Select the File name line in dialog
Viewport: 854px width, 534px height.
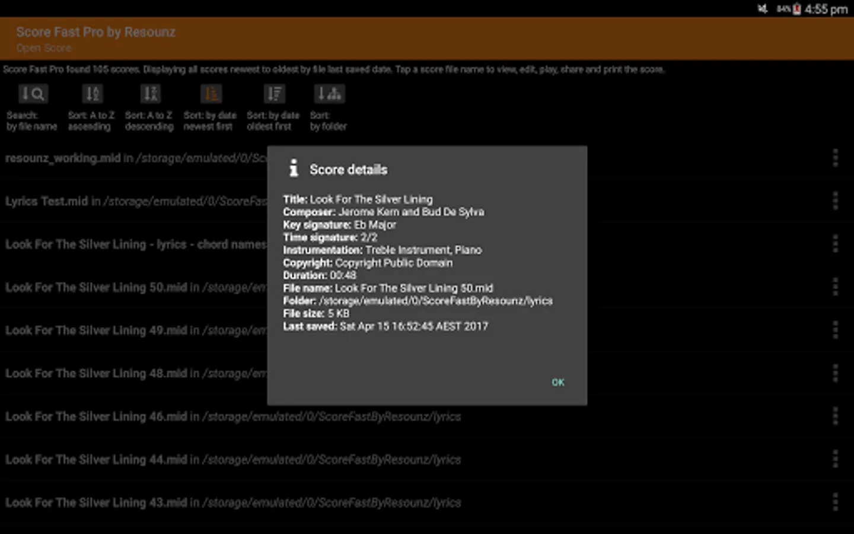coord(388,288)
